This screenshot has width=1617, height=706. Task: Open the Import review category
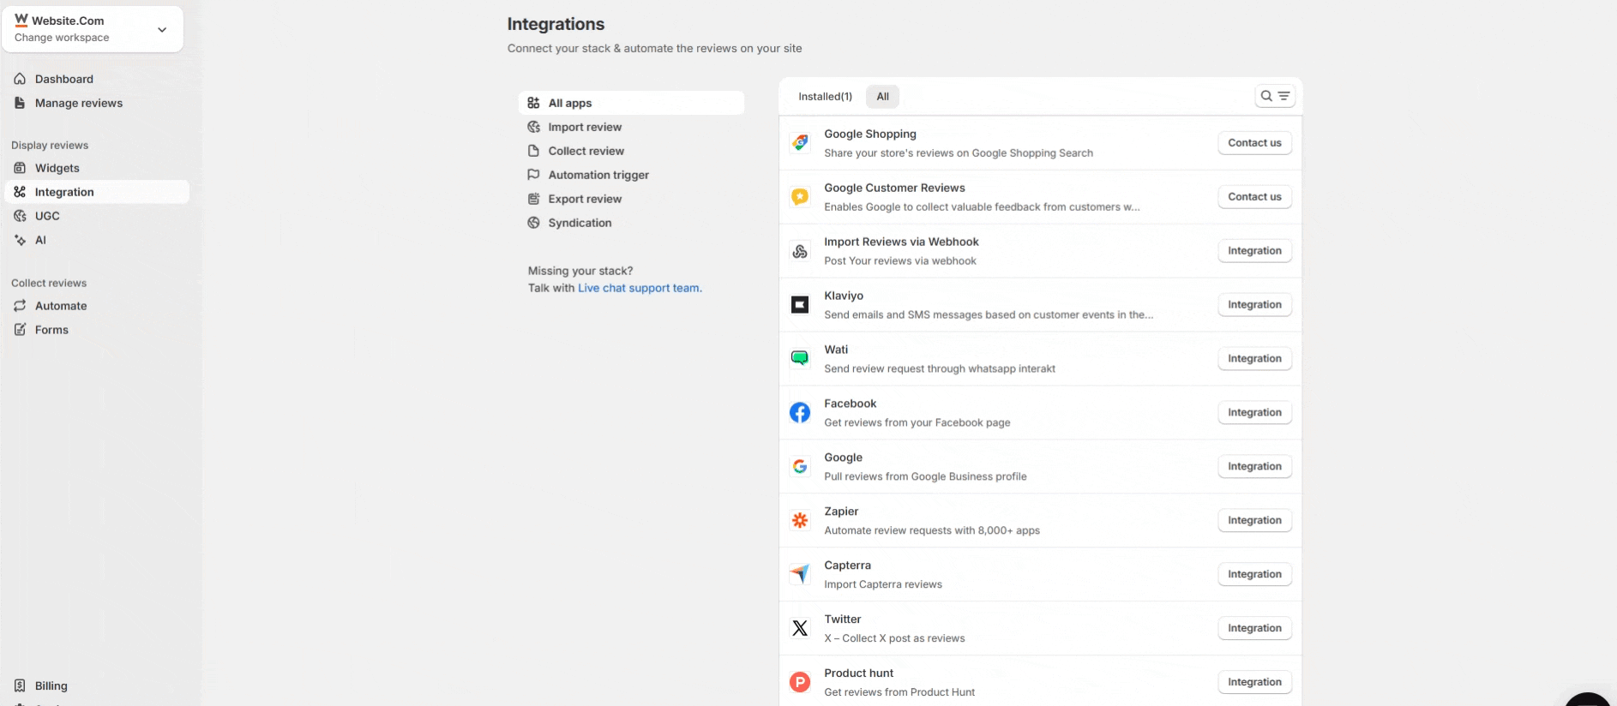(x=585, y=127)
